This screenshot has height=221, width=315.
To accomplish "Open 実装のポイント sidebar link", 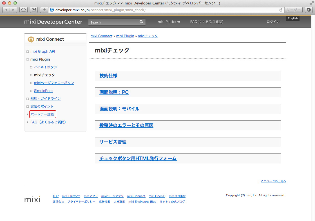I will tap(42, 106).
